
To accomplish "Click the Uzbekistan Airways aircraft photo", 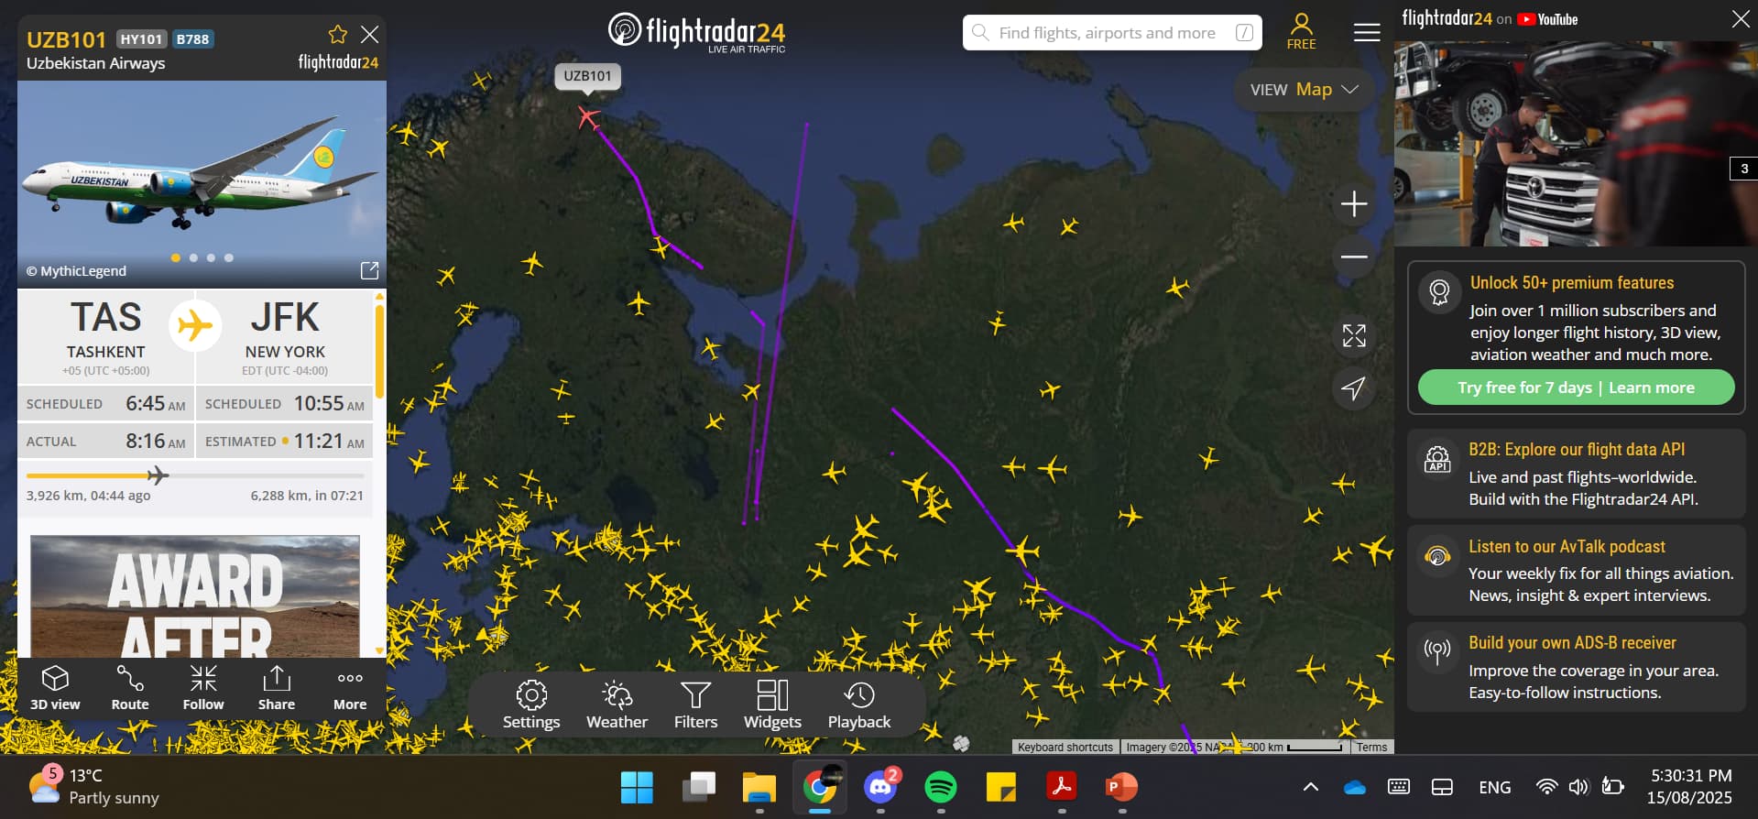I will pos(202,184).
